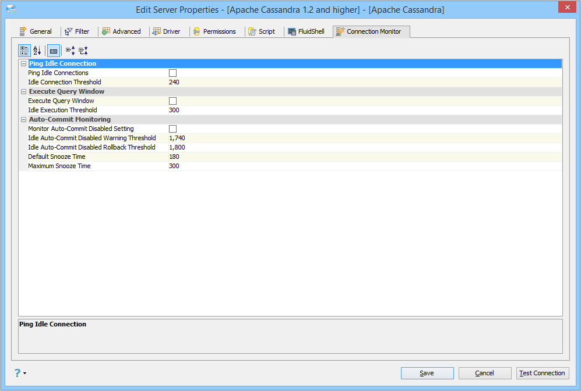
Task: Click the help question mark icon
Action: [x=17, y=373]
